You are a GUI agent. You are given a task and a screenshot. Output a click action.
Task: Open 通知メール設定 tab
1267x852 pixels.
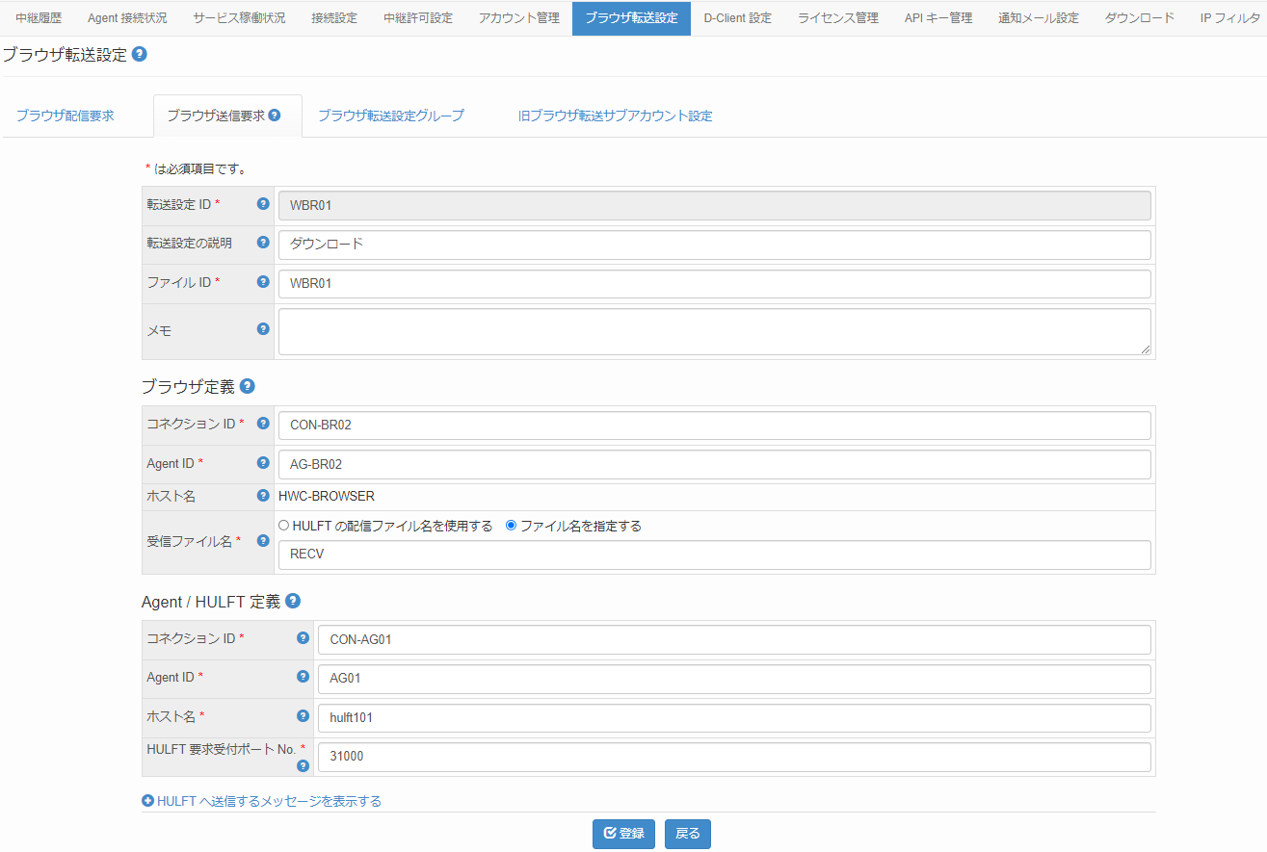[x=1039, y=18]
